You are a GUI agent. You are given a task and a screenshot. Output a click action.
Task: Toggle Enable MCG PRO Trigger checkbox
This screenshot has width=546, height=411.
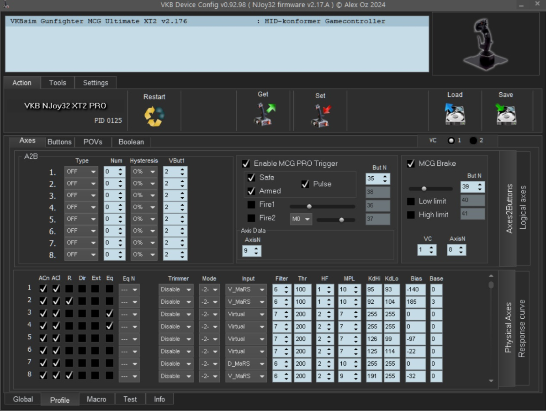[x=246, y=163]
